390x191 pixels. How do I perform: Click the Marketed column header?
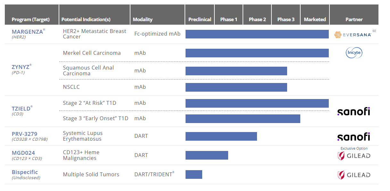pyautogui.click(x=315, y=20)
